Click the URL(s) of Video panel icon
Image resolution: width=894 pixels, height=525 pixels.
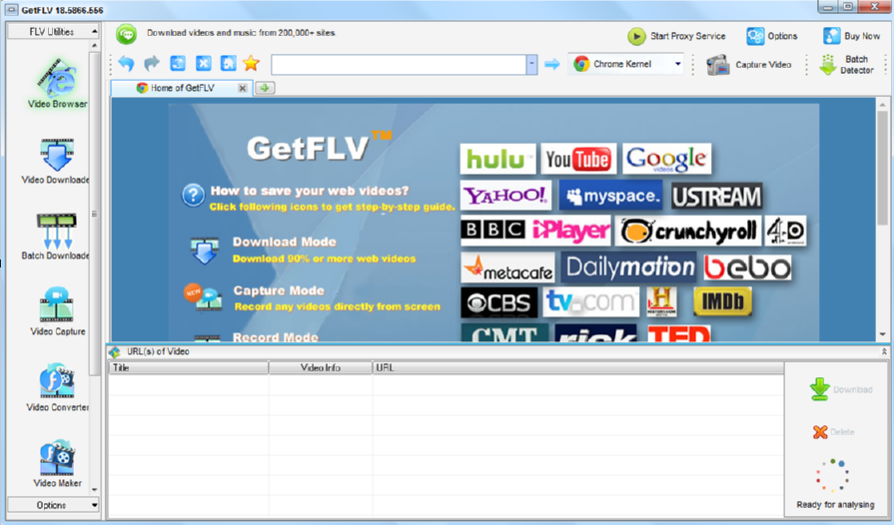point(115,352)
